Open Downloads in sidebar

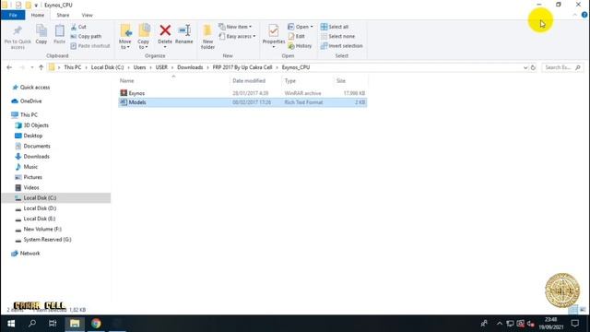(36, 156)
